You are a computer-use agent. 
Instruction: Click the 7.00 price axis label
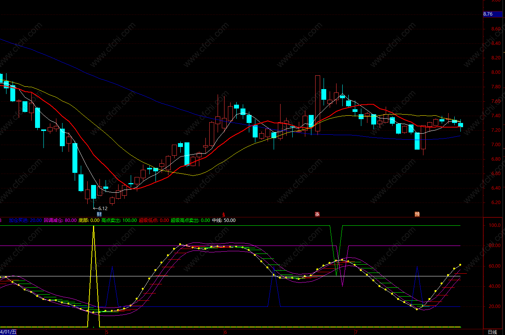click(496, 145)
